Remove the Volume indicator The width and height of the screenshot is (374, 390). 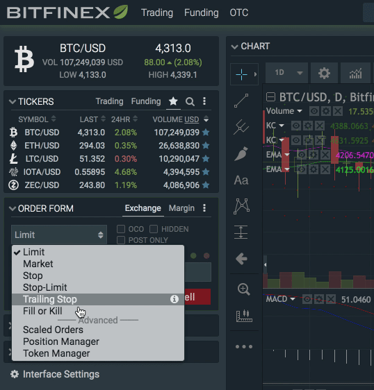pyautogui.click(x=338, y=111)
